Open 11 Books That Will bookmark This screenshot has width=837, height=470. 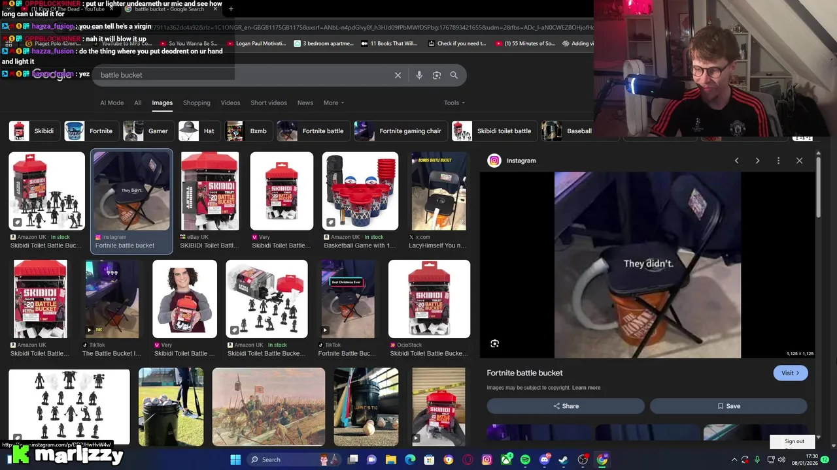tap(389, 44)
